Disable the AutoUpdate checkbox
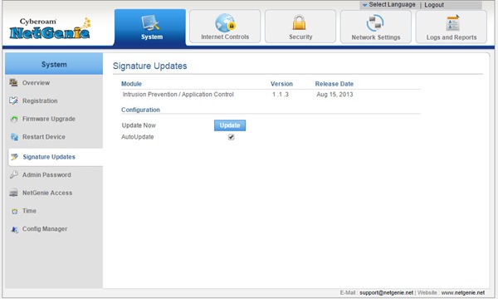The height and width of the screenshot is (299, 498). point(232,137)
